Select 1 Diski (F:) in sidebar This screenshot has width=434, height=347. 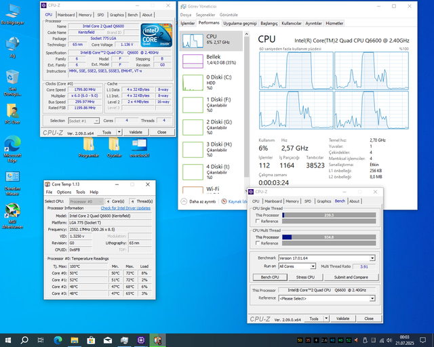(x=212, y=105)
